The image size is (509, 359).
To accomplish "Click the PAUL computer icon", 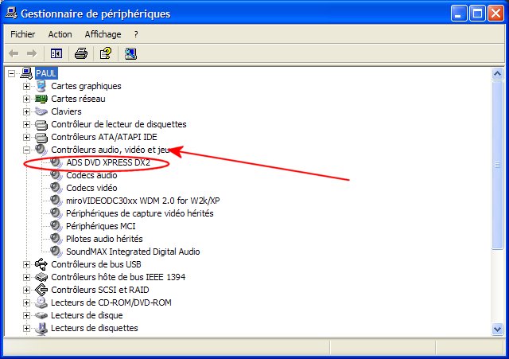I will pos(26,73).
